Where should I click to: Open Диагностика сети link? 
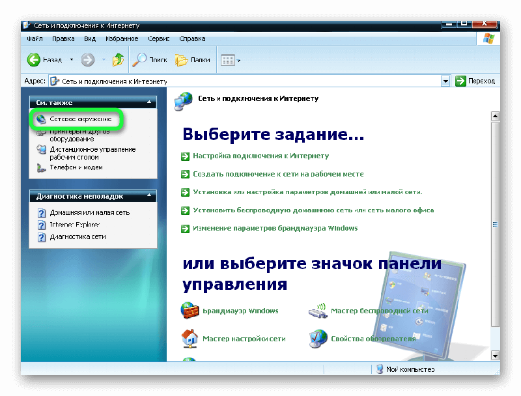point(77,236)
